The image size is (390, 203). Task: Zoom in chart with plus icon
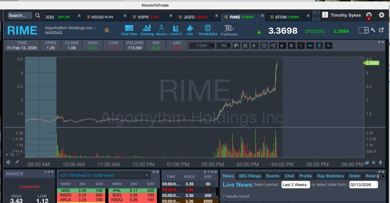tap(7, 155)
